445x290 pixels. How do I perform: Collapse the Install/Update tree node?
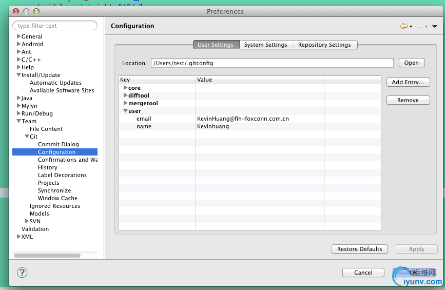(x=18, y=75)
